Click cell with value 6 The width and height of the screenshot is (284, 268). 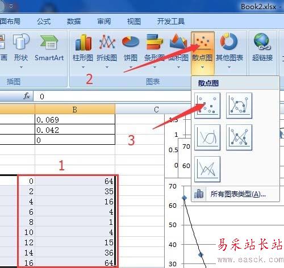coord(27,212)
